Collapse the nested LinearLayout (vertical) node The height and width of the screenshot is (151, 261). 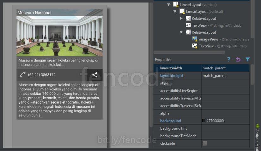coord(175,12)
